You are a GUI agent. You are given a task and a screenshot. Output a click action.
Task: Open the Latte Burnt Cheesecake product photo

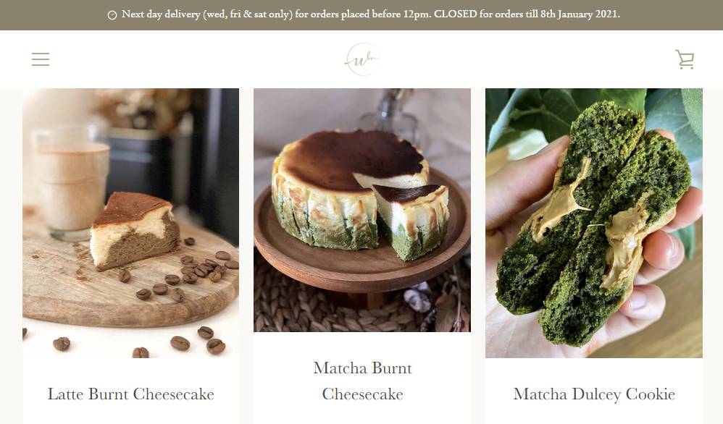[130, 224]
